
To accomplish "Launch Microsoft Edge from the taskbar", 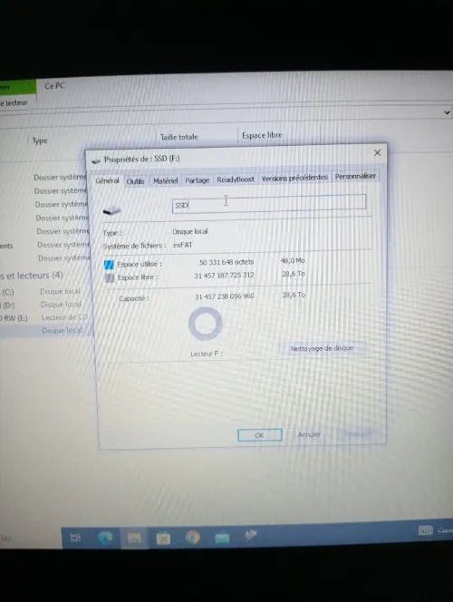I will pos(105,538).
